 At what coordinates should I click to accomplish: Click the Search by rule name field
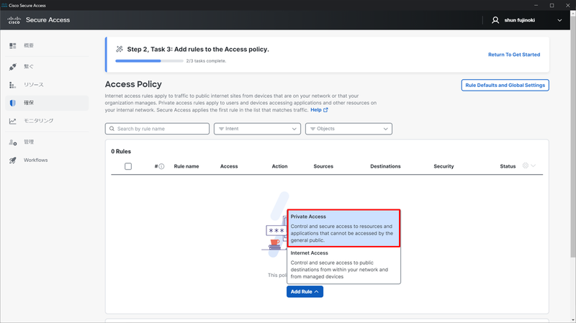click(157, 129)
